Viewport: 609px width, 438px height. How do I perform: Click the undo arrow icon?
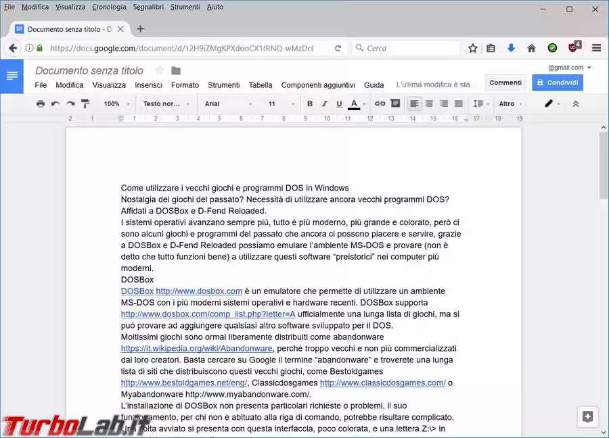(55, 104)
